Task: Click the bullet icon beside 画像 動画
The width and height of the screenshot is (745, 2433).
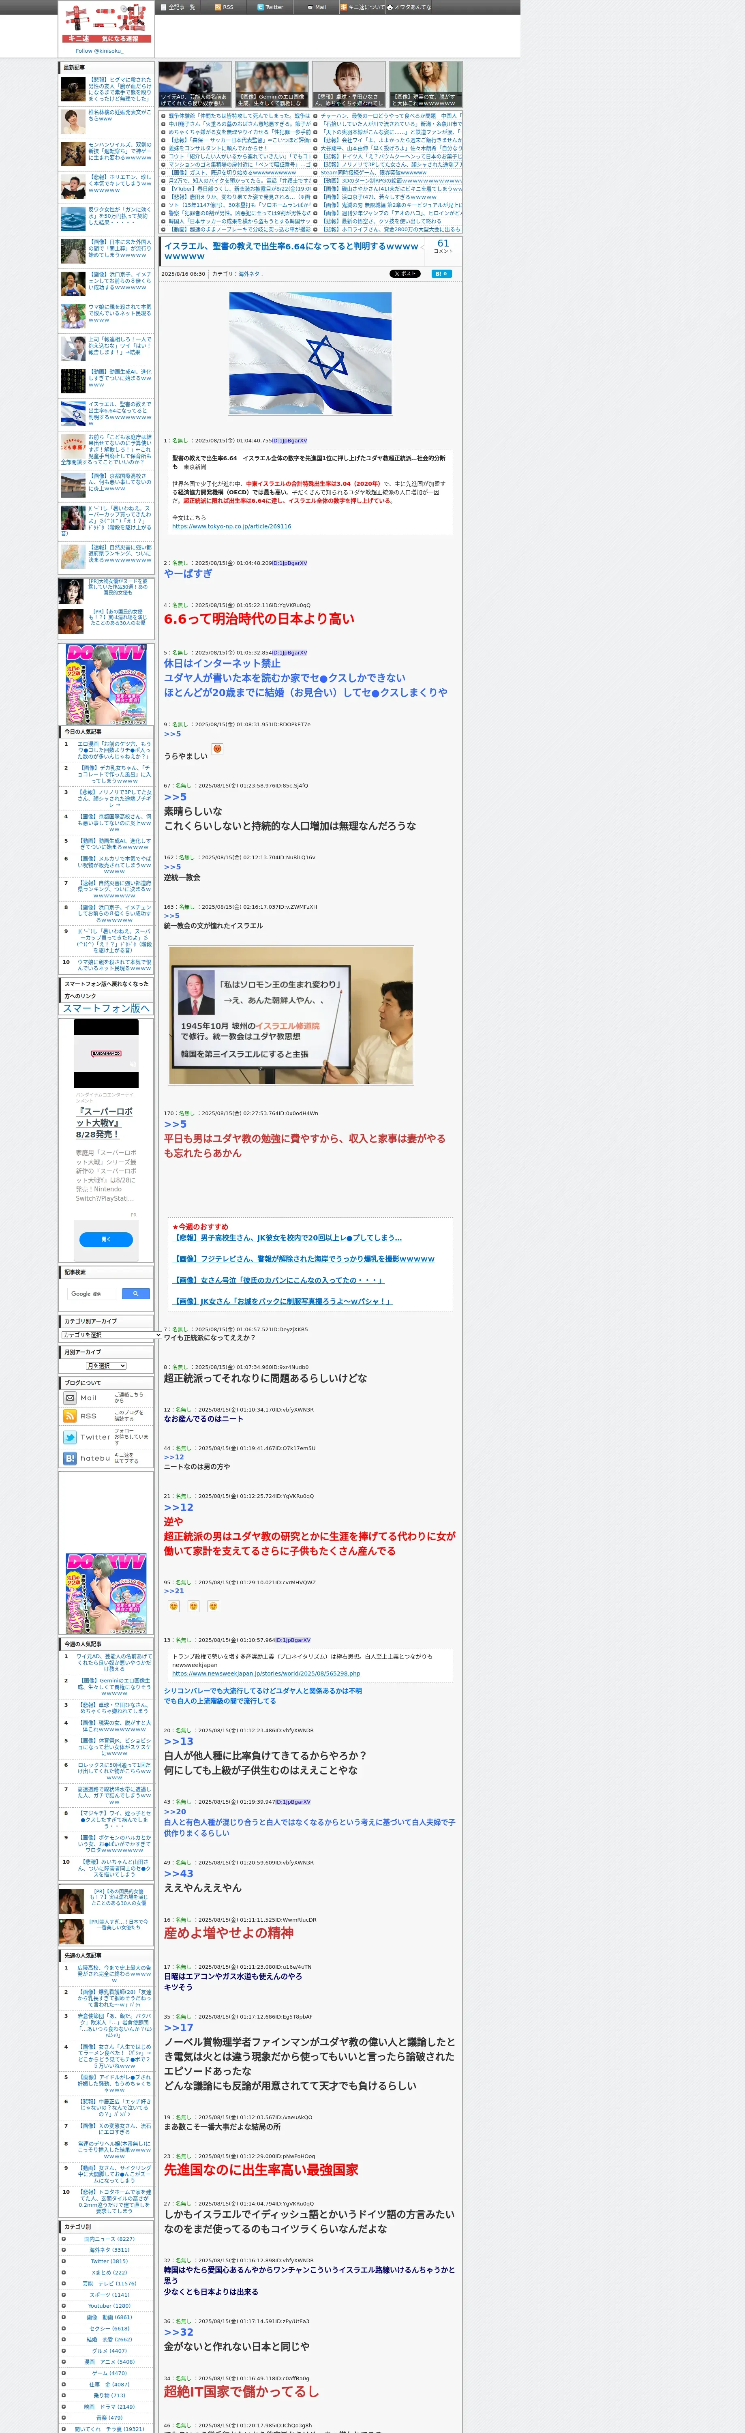Action: pyautogui.click(x=64, y=2317)
